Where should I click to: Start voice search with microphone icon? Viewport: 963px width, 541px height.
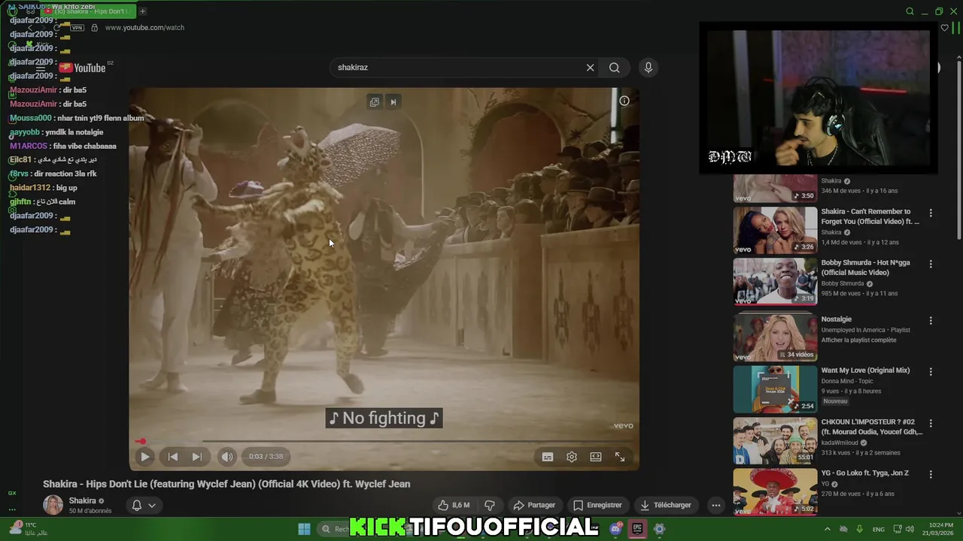point(649,68)
